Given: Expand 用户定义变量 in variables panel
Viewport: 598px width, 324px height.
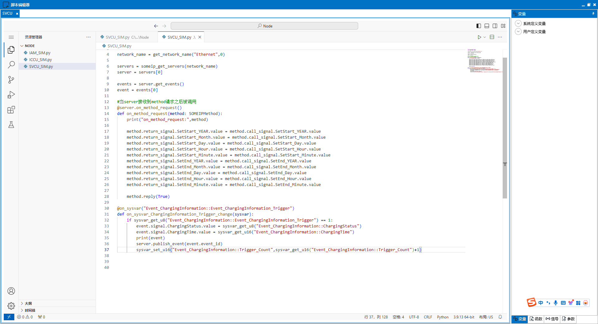Looking at the screenshot, I should [518, 31].
